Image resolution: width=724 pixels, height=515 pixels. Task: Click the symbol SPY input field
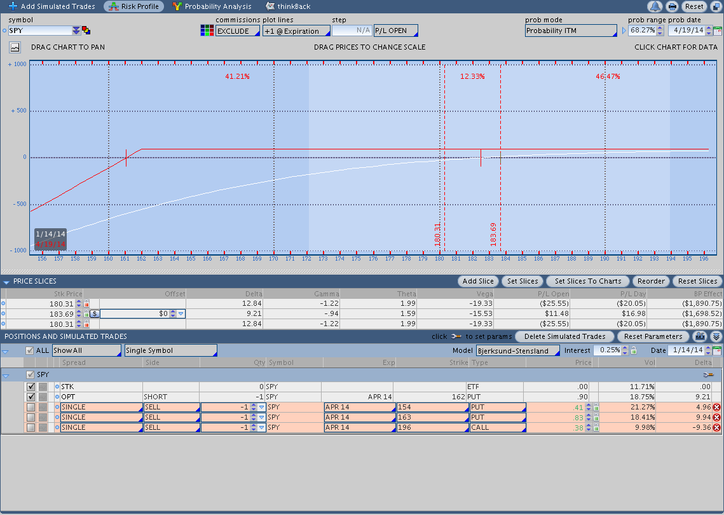(x=39, y=31)
